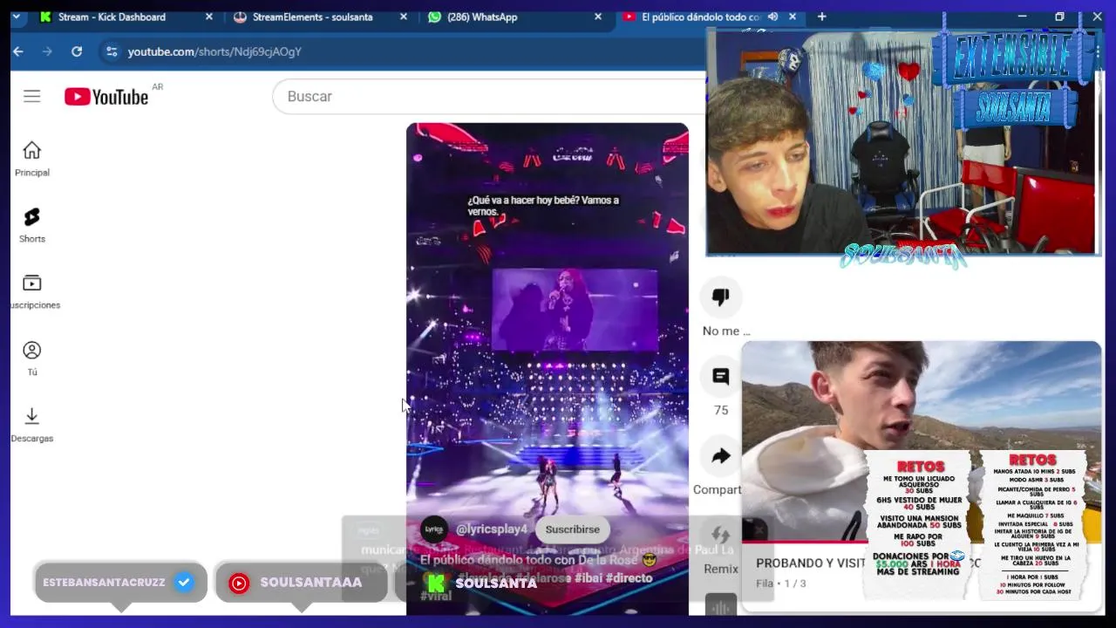
Task: Reload the page
Action: pos(77,51)
